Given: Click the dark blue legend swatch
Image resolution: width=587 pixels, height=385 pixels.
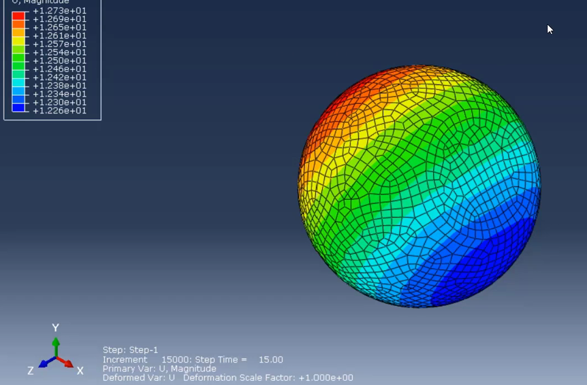Looking at the screenshot, I should tap(18, 107).
